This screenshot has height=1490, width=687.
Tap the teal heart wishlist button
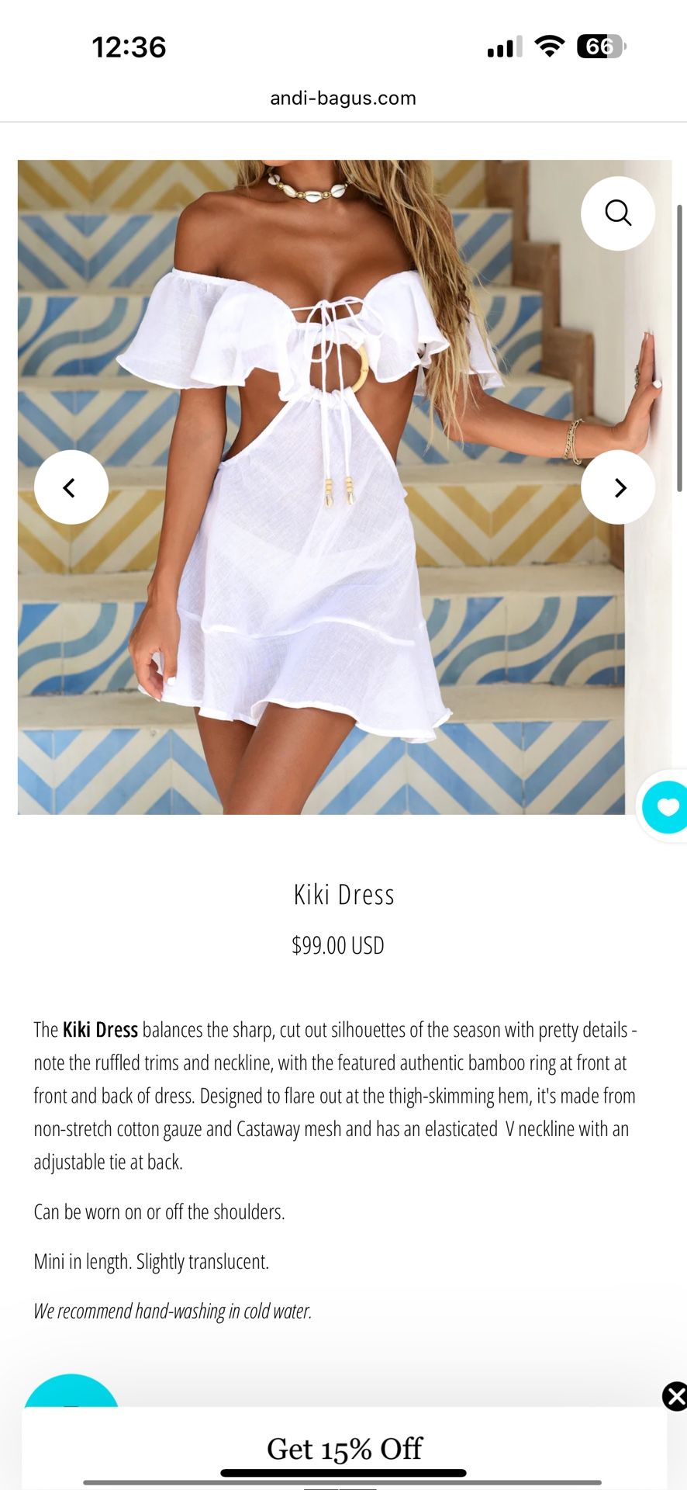665,807
